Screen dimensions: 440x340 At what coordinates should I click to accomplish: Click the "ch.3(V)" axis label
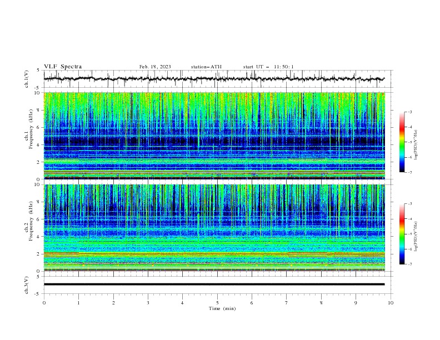[x=27, y=285]
